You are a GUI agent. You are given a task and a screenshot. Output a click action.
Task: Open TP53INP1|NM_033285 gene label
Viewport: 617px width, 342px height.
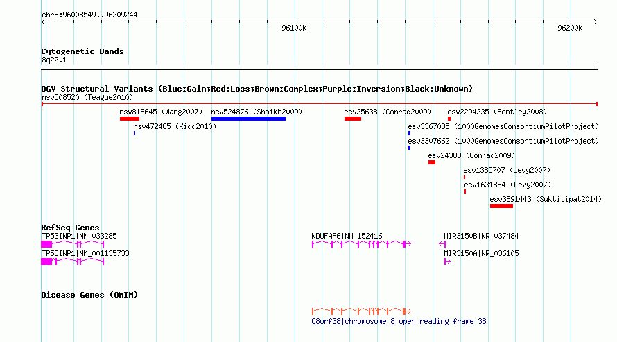click(x=79, y=236)
